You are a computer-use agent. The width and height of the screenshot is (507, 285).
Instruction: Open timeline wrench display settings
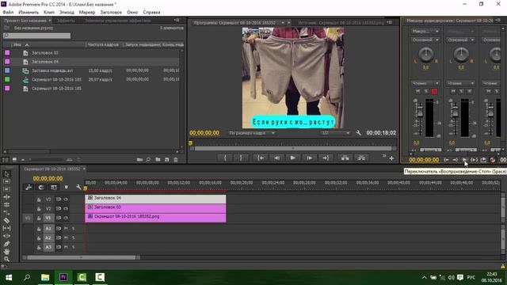point(78,188)
